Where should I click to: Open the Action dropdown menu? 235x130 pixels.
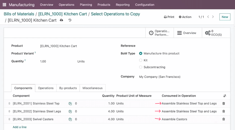click(x=185, y=17)
